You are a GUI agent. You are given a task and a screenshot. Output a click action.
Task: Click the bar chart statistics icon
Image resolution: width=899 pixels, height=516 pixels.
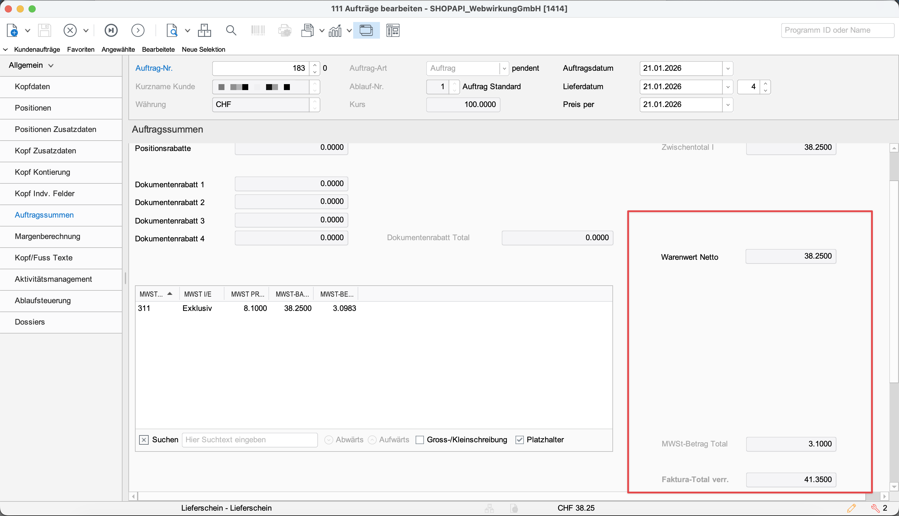tap(335, 31)
